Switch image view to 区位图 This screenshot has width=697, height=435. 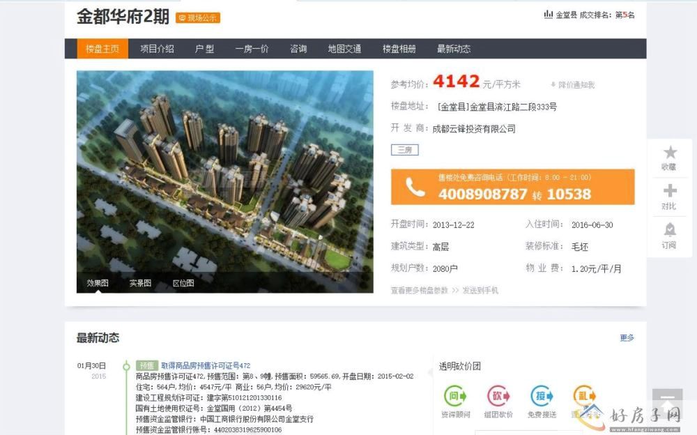coord(183,283)
